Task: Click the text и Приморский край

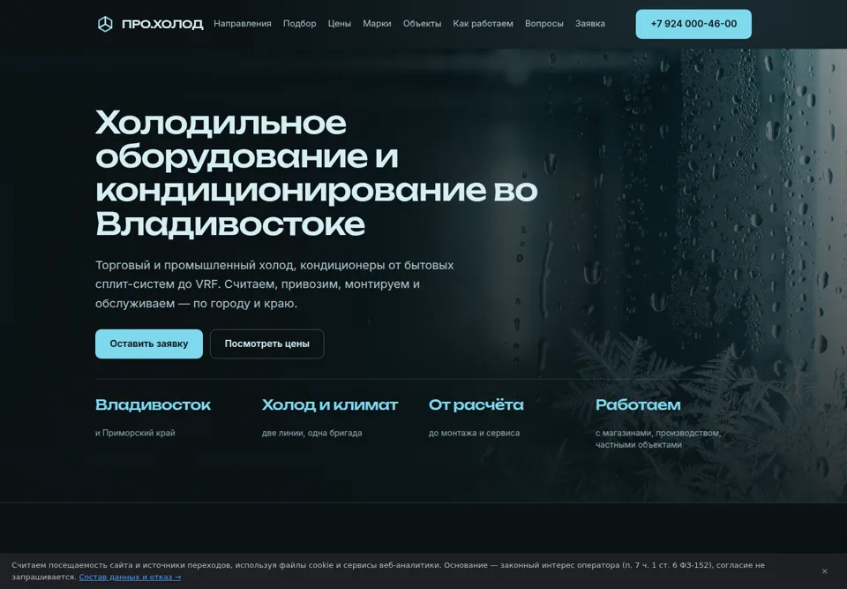Action: 135,433
